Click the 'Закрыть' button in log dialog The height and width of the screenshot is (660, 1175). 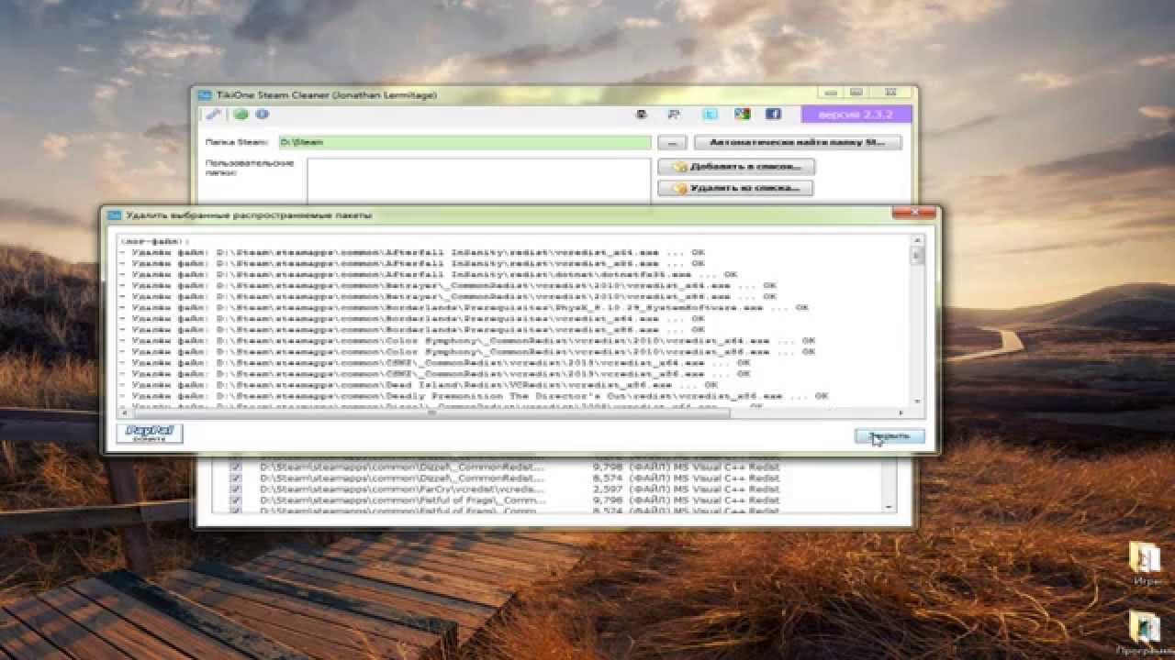point(889,436)
